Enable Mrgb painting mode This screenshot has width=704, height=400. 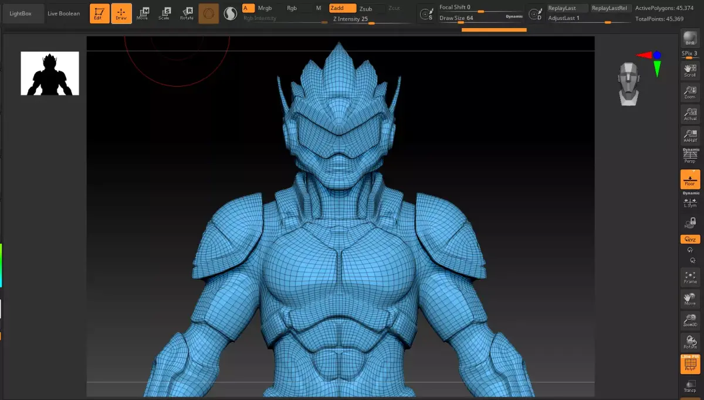point(265,8)
